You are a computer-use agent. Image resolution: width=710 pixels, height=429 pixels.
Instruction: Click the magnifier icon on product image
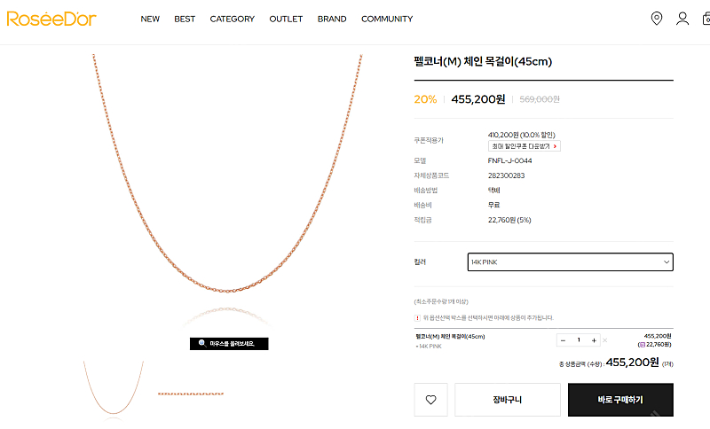(202, 343)
